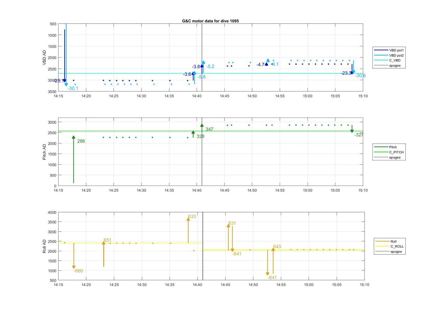Viewport: 448px width, 315px height.
Task: Click the '328' pitch annotation
Action: tap(200, 136)
